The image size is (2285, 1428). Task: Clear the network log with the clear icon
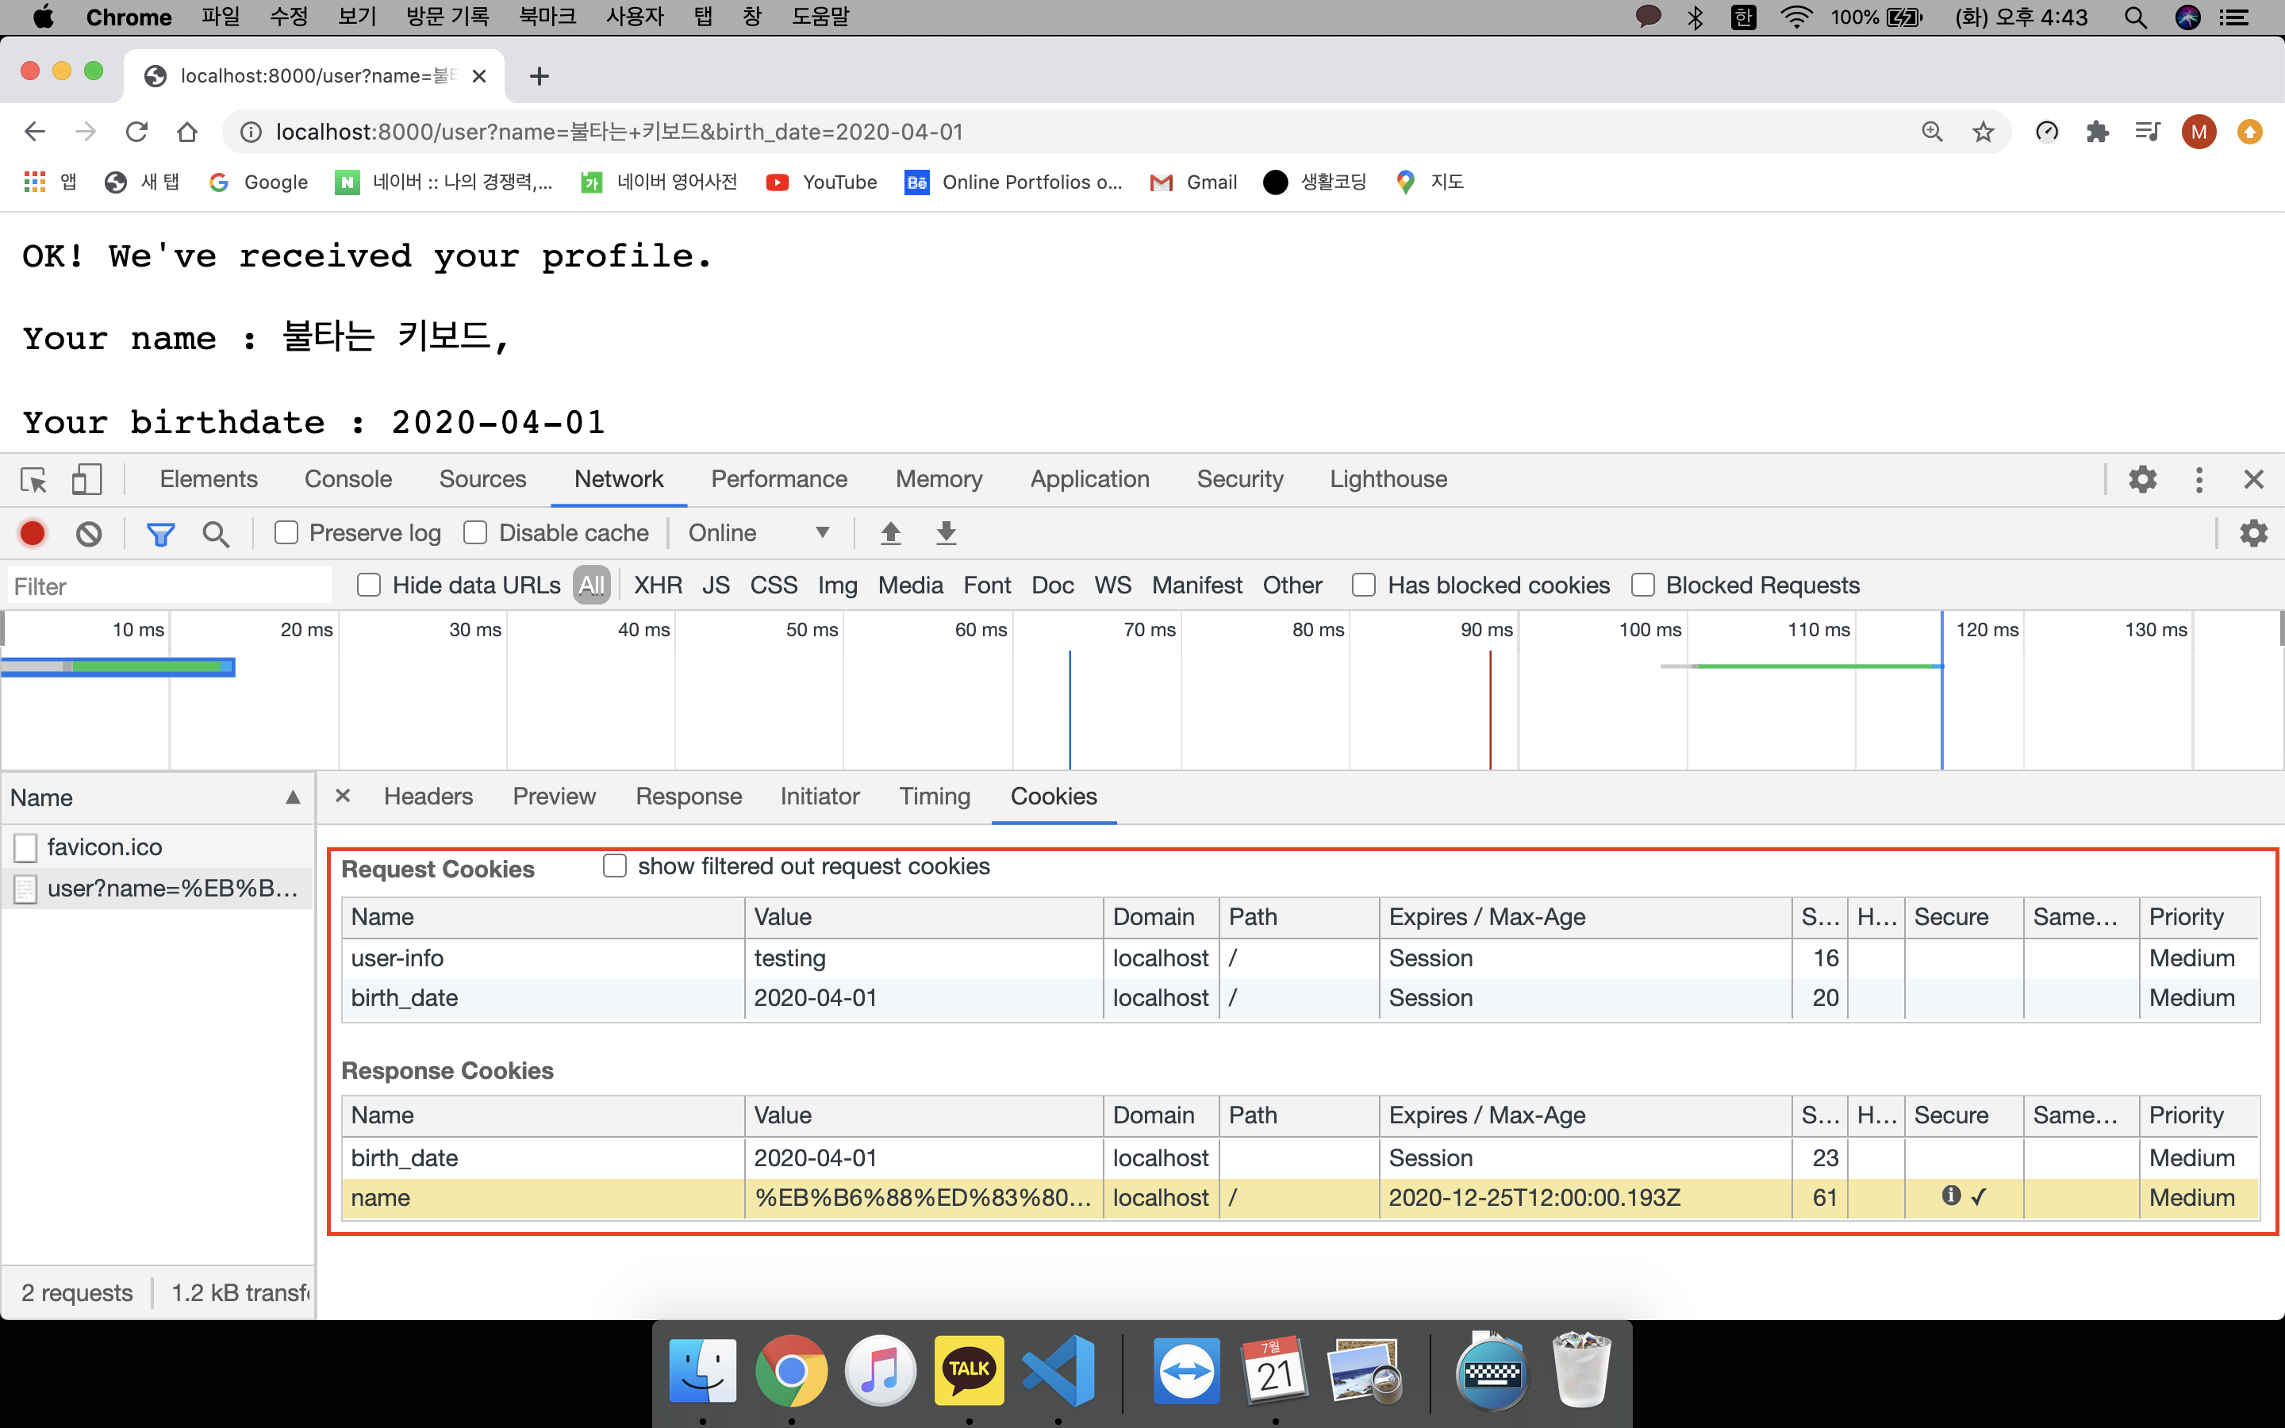point(89,534)
